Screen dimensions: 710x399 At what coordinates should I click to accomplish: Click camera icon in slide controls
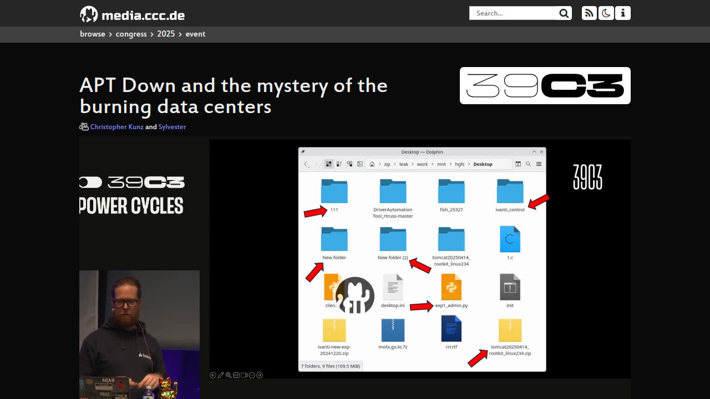244,375
